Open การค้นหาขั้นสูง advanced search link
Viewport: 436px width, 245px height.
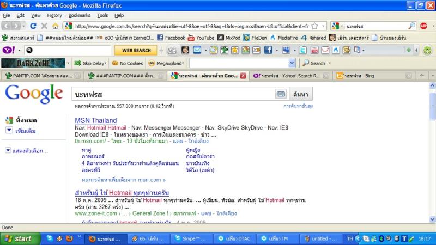click(x=298, y=106)
